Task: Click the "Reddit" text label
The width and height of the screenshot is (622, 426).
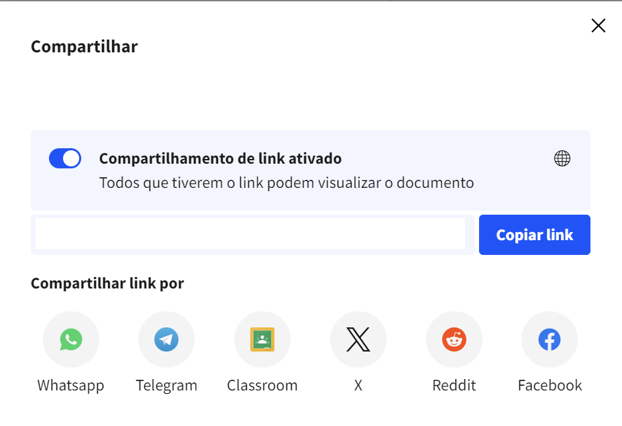Action: pos(454,386)
